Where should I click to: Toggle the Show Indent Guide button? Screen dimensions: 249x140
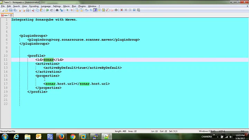(x=95, y=10)
